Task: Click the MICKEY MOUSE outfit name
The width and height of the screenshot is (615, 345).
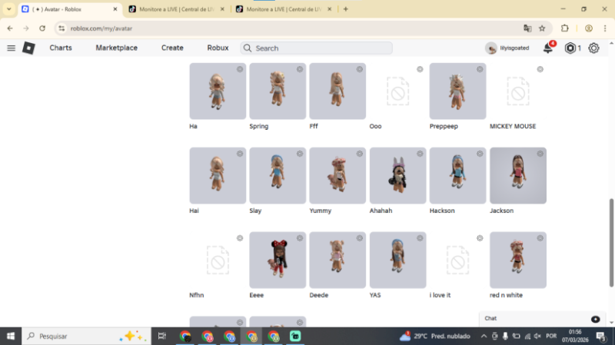Action: point(513,126)
